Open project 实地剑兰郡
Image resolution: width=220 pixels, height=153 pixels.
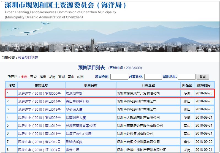point(74,94)
